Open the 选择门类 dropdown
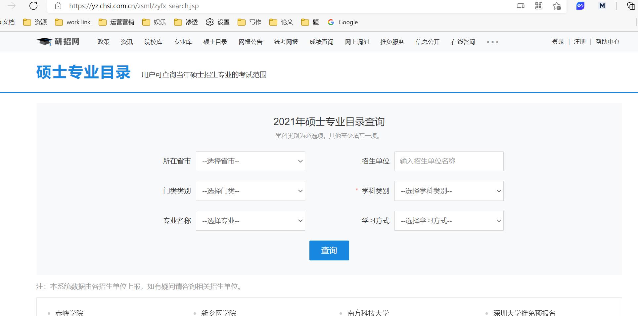638x316 pixels. (251, 191)
